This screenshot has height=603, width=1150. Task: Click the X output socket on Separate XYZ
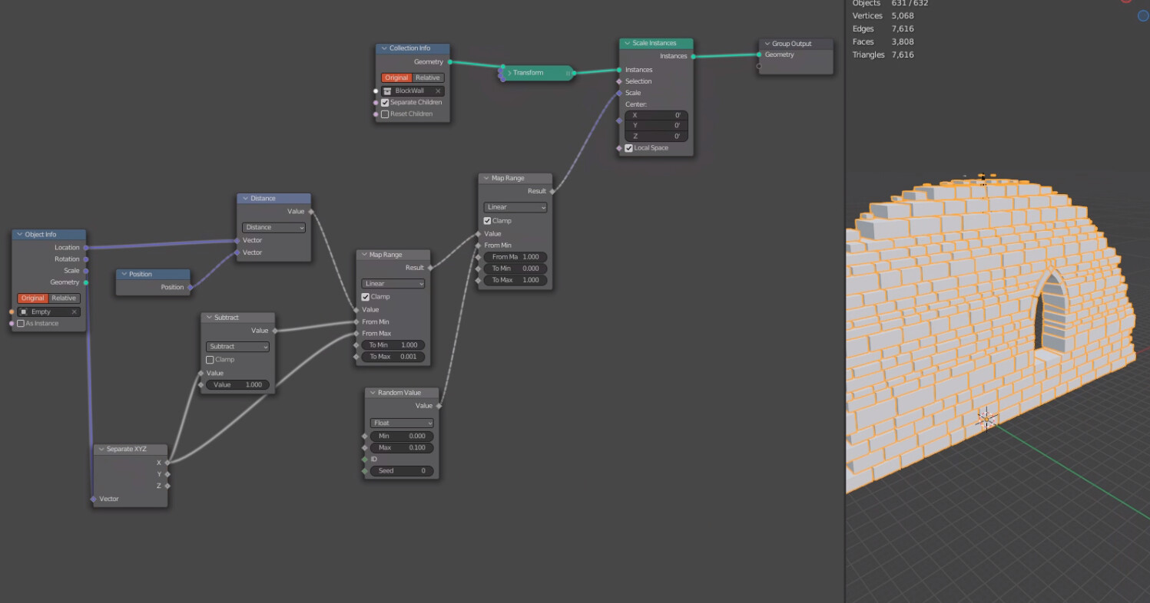[x=167, y=463]
